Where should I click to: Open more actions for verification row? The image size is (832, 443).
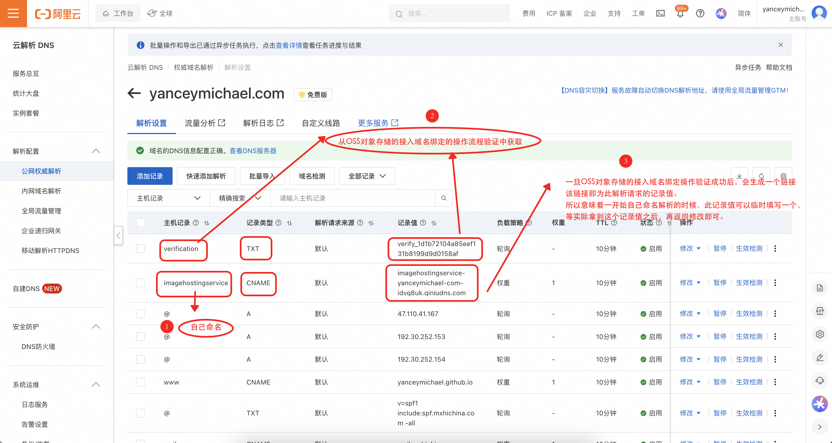775,249
